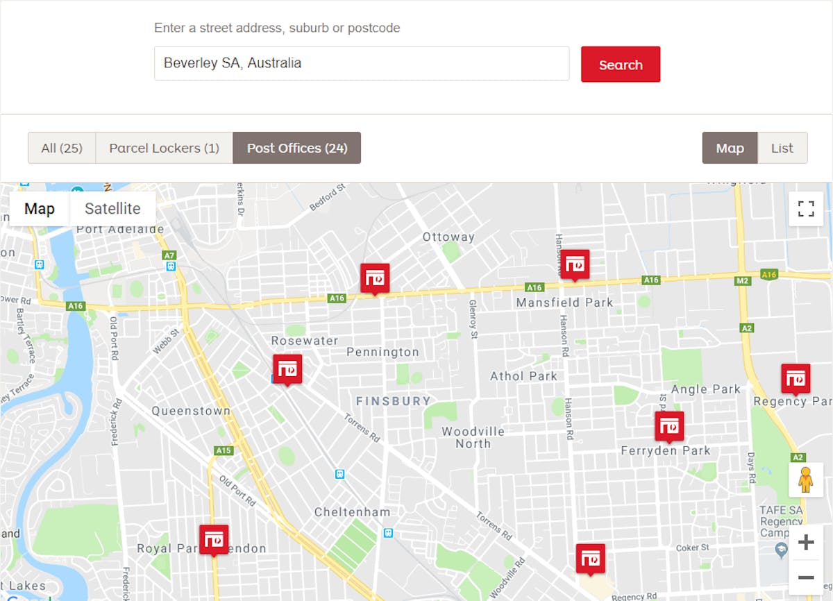
Task: Select the Royal Park post office marker
Action: [214, 539]
